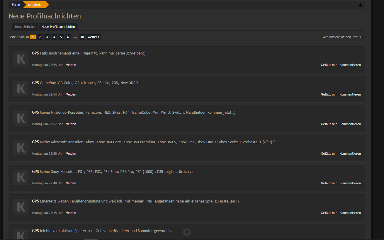Click pagination arrow between 6 and 10
Viewport: 384px width, 240px height.
pos(75,37)
